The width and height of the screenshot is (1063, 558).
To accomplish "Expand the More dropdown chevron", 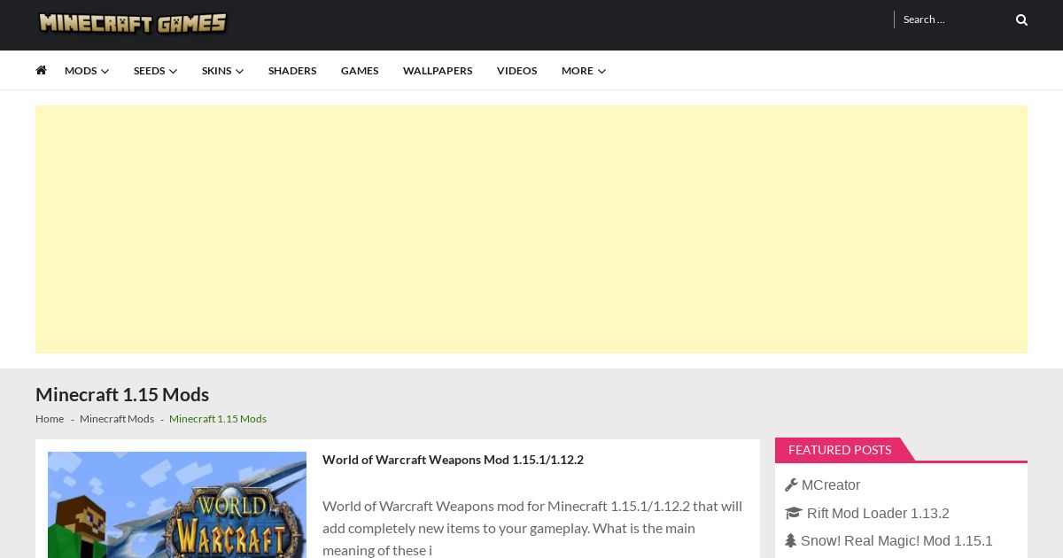I will [601, 71].
